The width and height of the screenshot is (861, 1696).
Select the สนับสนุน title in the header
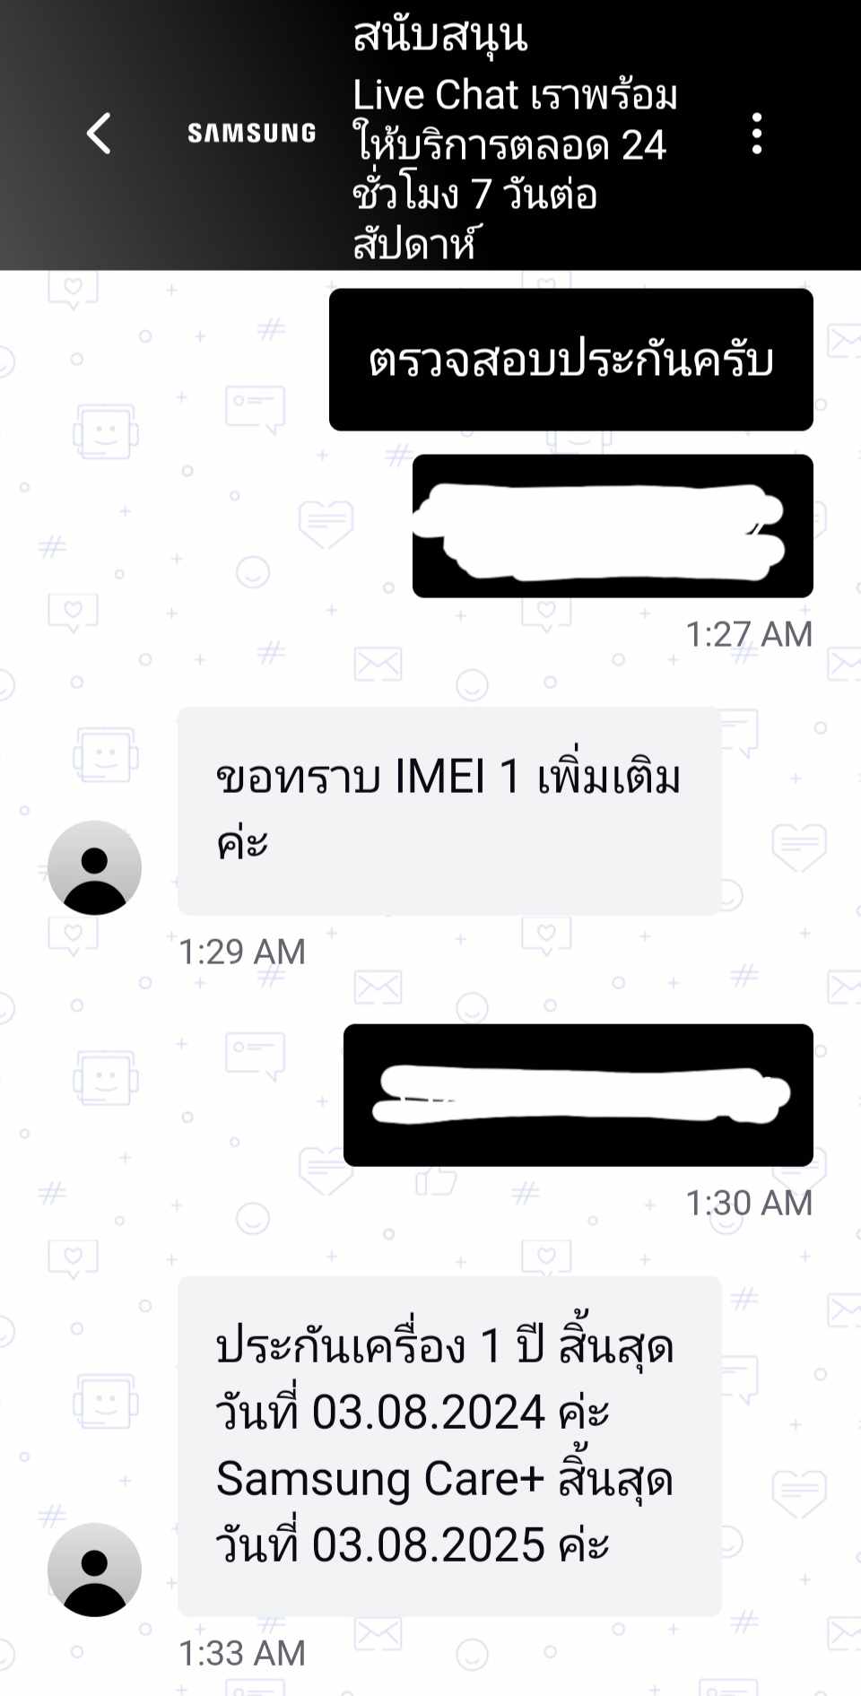pos(439,36)
